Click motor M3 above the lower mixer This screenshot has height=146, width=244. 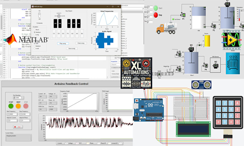coord(191,49)
